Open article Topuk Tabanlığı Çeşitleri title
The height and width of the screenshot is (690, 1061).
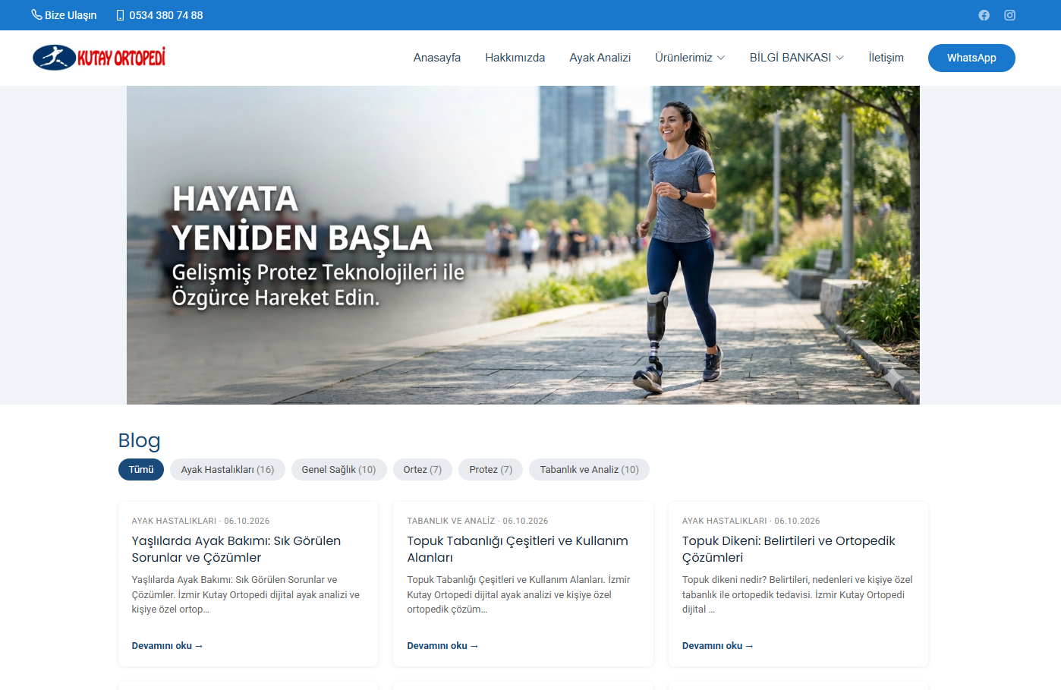tap(518, 549)
